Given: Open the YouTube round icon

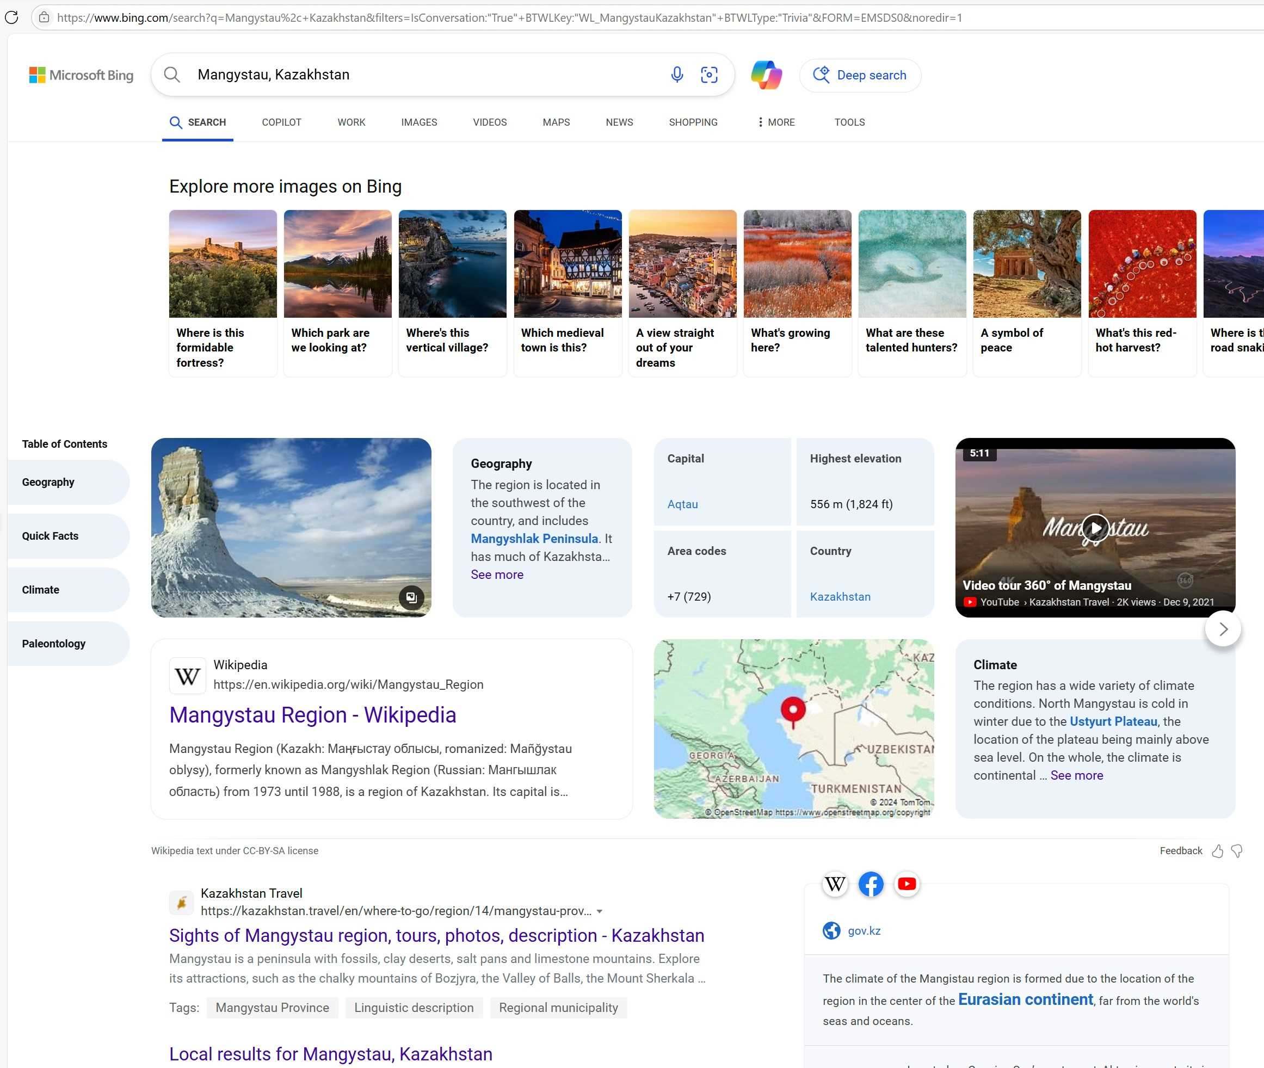Looking at the screenshot, I should point(906,884).
